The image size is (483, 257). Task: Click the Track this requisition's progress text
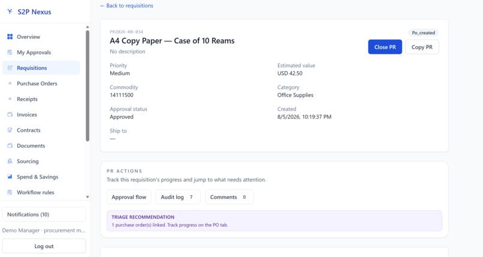tap(186, 180)
